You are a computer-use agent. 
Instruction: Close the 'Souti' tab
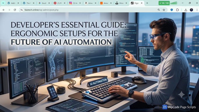tap(49, 3)
